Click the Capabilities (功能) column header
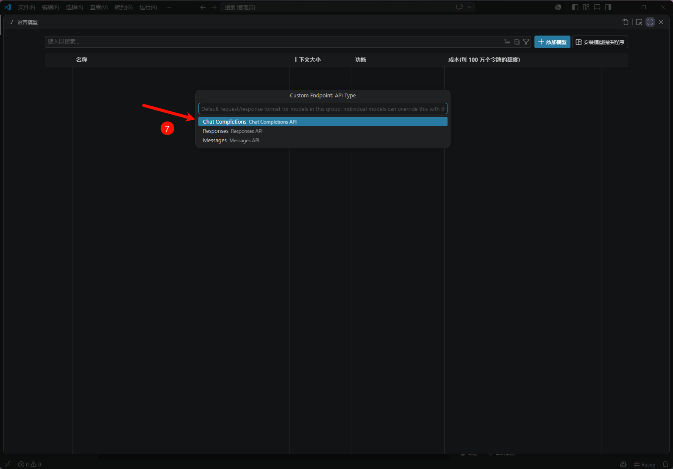The width and height of the screenshot is (673, 469). [361, 60]
